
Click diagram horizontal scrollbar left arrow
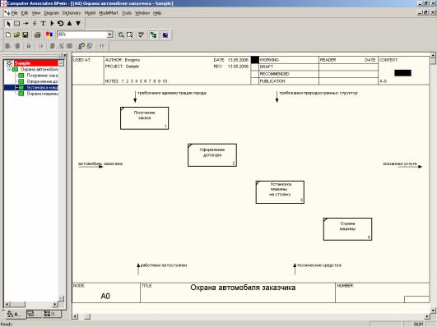pos(75,316)
